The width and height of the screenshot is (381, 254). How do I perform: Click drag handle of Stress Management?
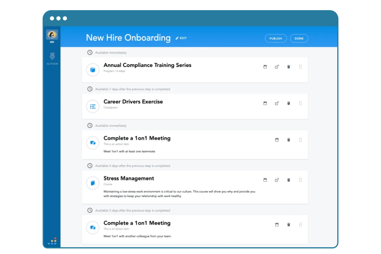pyautogui.click(x=300, y=180)
